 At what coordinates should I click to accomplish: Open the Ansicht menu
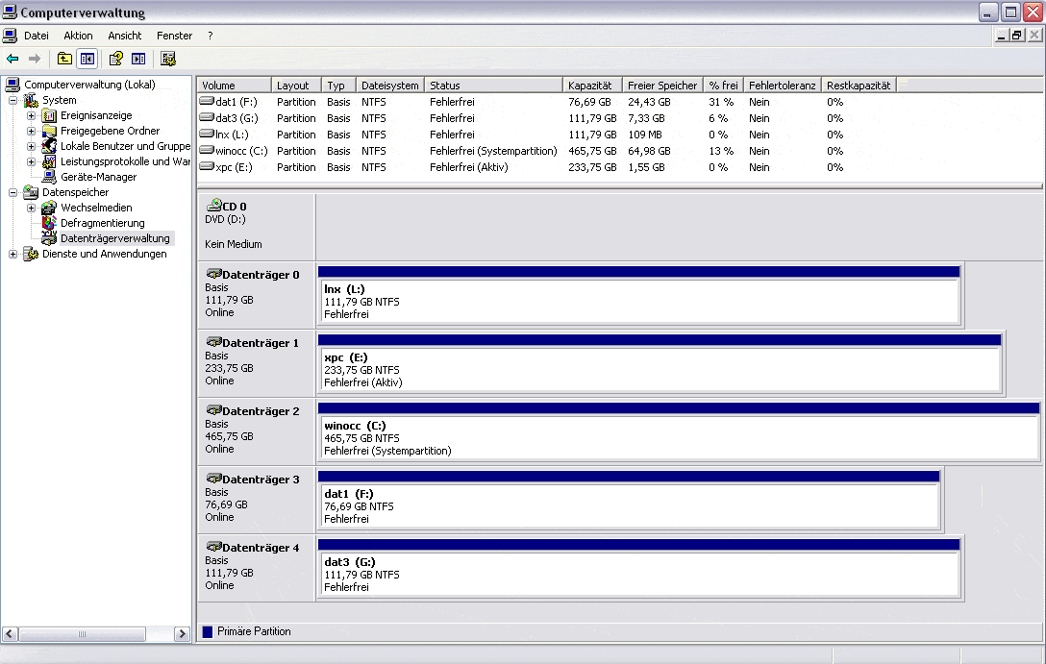(125, 36)
